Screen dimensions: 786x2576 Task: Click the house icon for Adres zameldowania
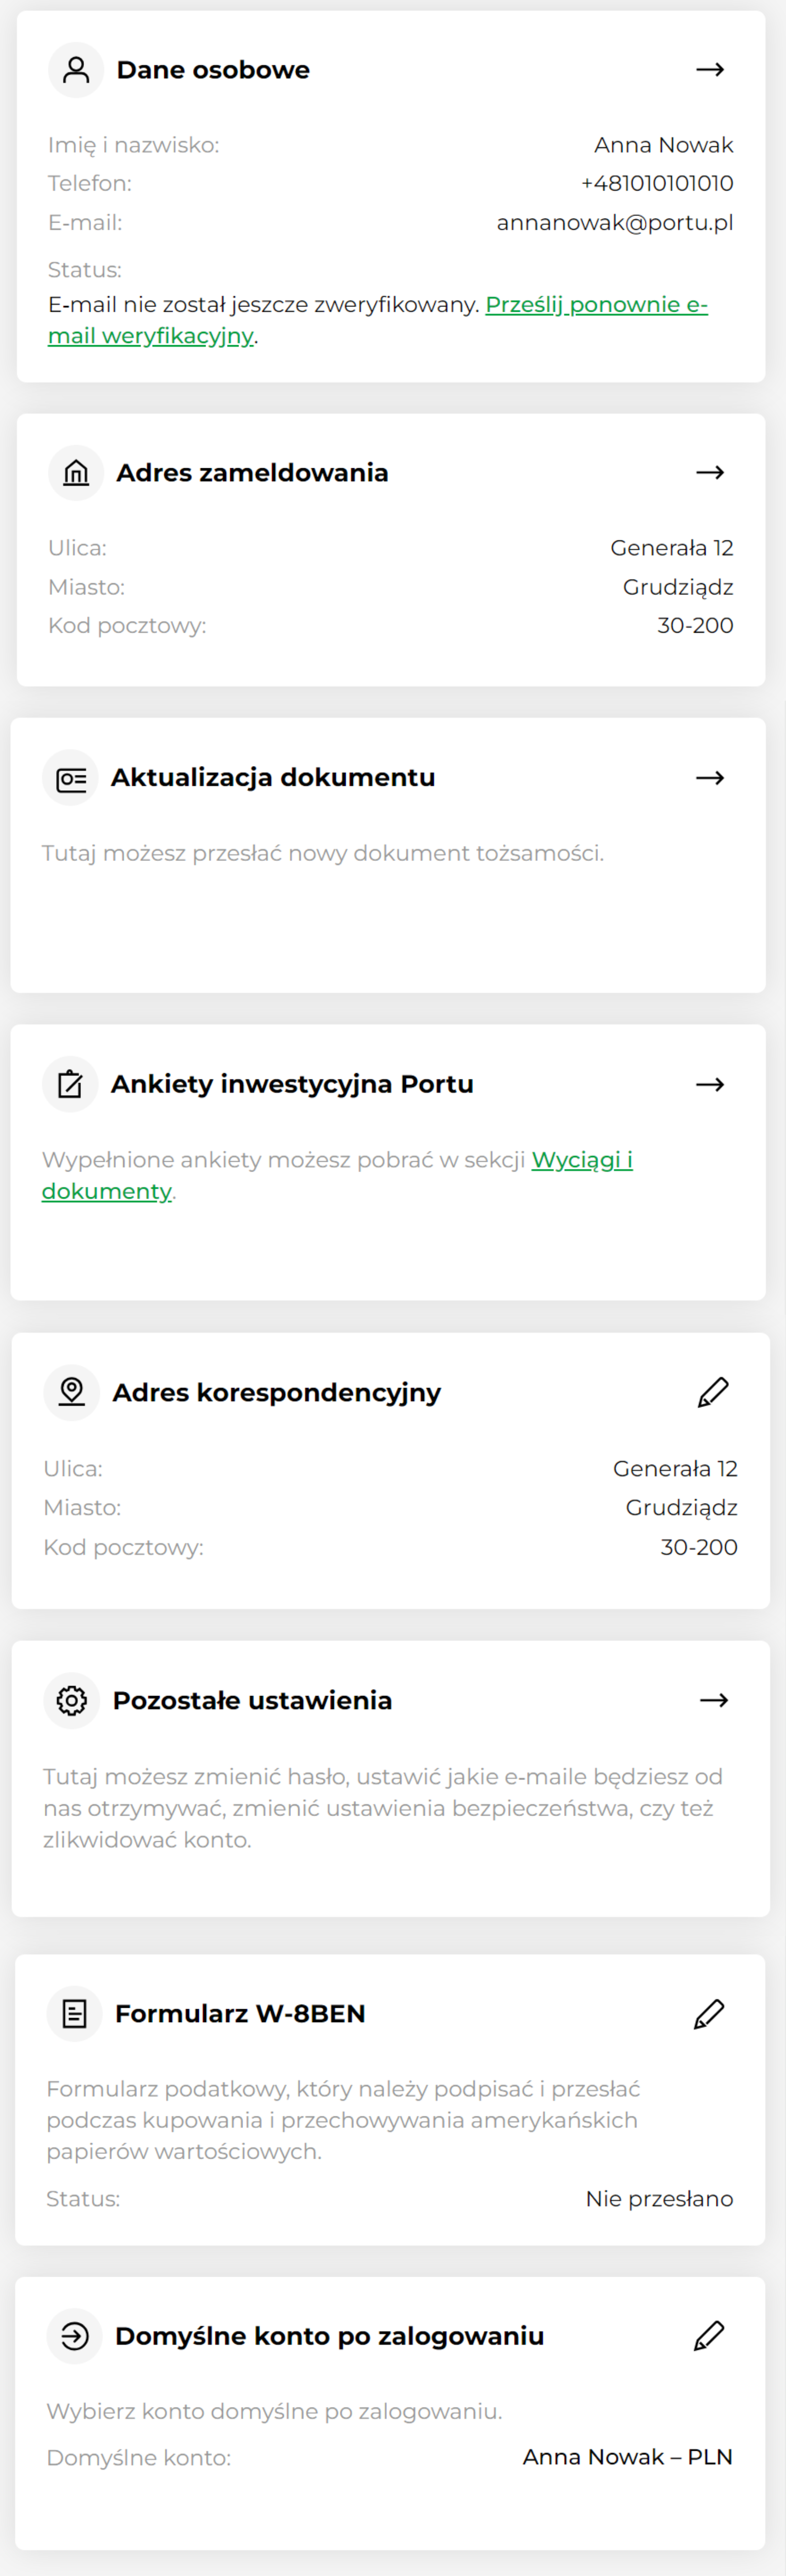(x=76, y=473)
